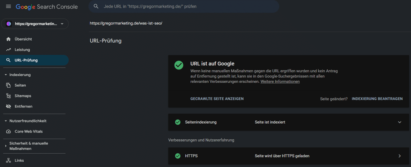
Task: Click the HTTPS row label
Action: tap(191, 156)
